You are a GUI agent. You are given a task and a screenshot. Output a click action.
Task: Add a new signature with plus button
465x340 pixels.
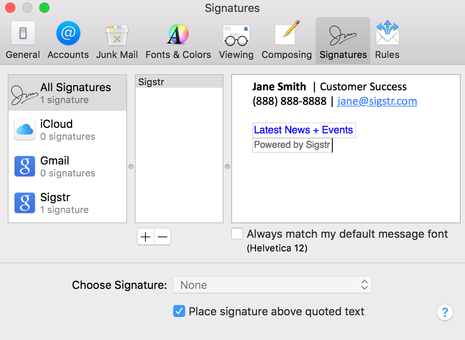(145, 236)
